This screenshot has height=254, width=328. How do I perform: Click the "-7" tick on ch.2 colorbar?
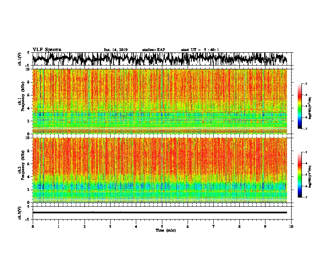[x=306, y=198]
